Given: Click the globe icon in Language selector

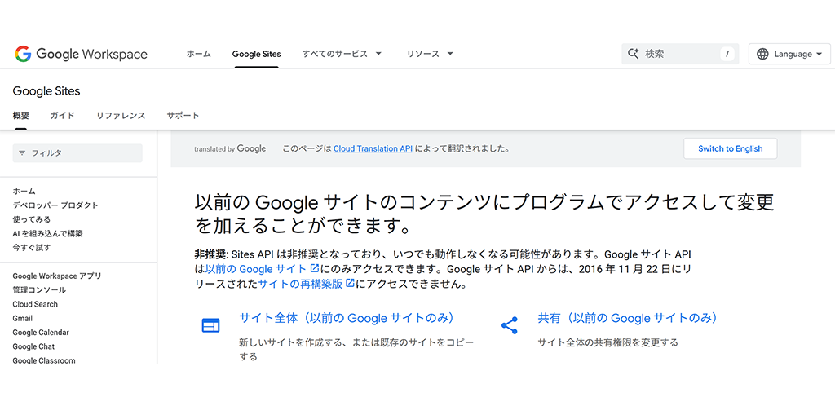Looking at the screenshot, I should (762, 54).
